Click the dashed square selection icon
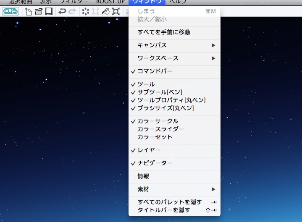This screenshot has width=302, height=222. pos(95,12)
